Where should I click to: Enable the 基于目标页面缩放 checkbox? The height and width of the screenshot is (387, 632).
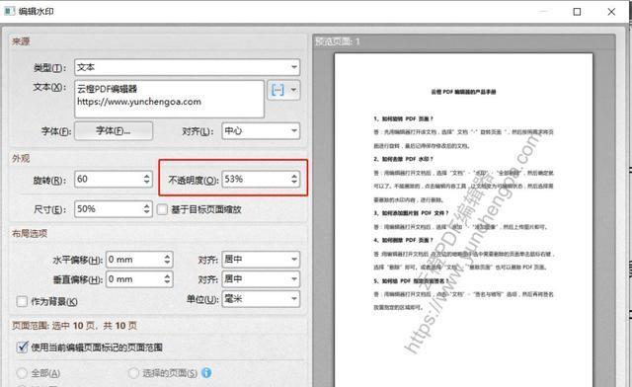click(x=162, y=209)
